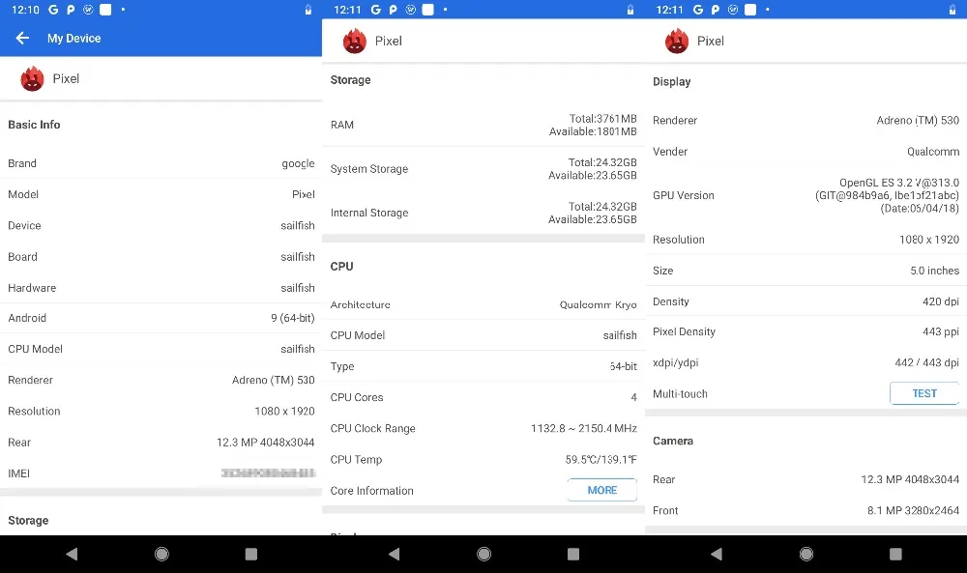Go back using the My Device arrow
967x573 pixels.
tap(22, 39)
